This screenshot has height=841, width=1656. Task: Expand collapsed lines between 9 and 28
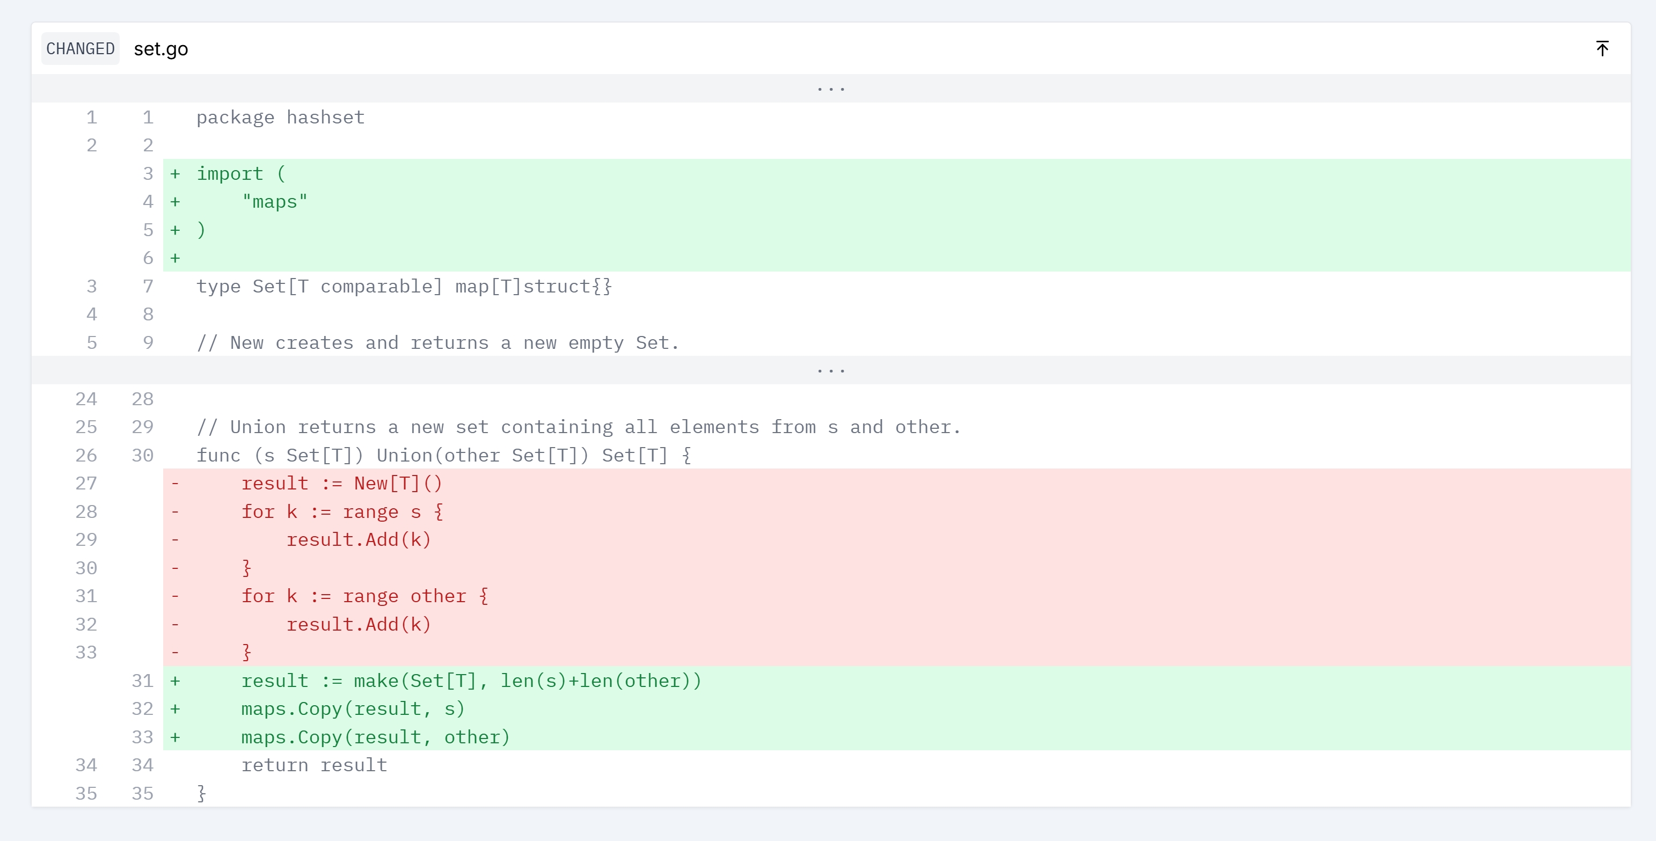click(x=830, y=370)
